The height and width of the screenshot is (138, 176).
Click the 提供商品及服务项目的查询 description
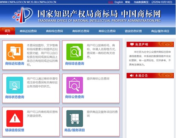(102, 114)
